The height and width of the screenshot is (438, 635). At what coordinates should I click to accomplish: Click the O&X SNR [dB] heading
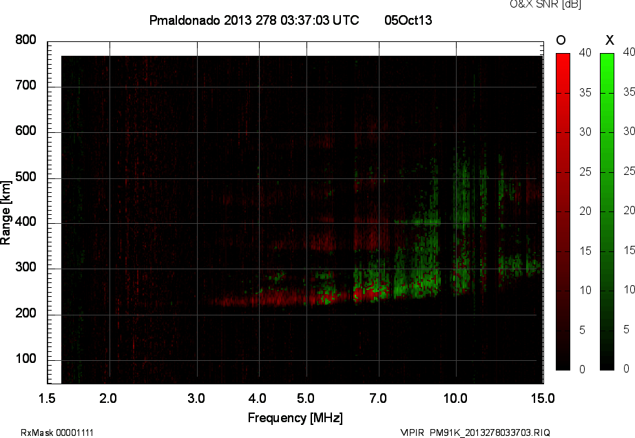click(545, 4)
